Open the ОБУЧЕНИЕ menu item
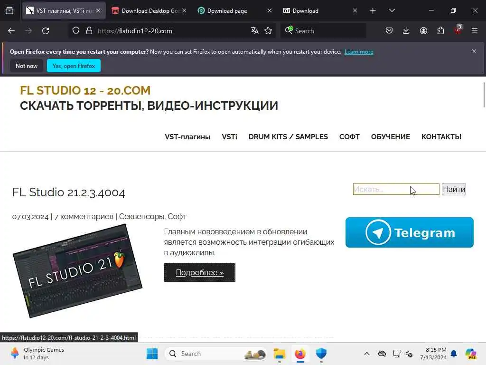Image resolution: width=486 pixels, height=365 pixels. point(391,137)
